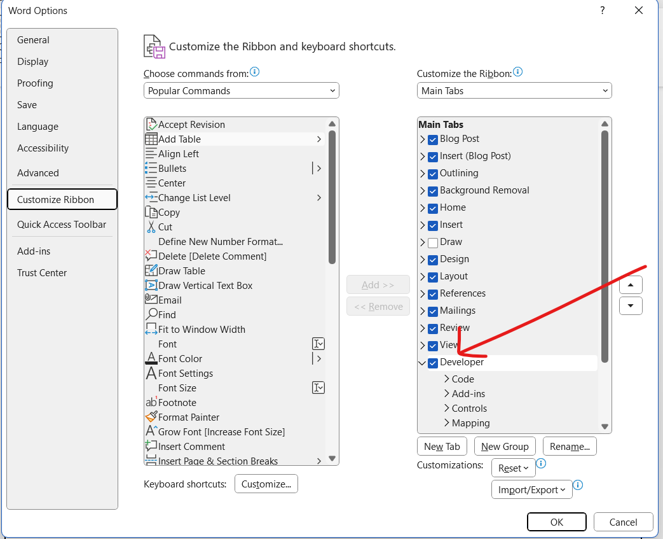Expand the Controls group under Developer
663x539 pixels.
coord(447,409)
